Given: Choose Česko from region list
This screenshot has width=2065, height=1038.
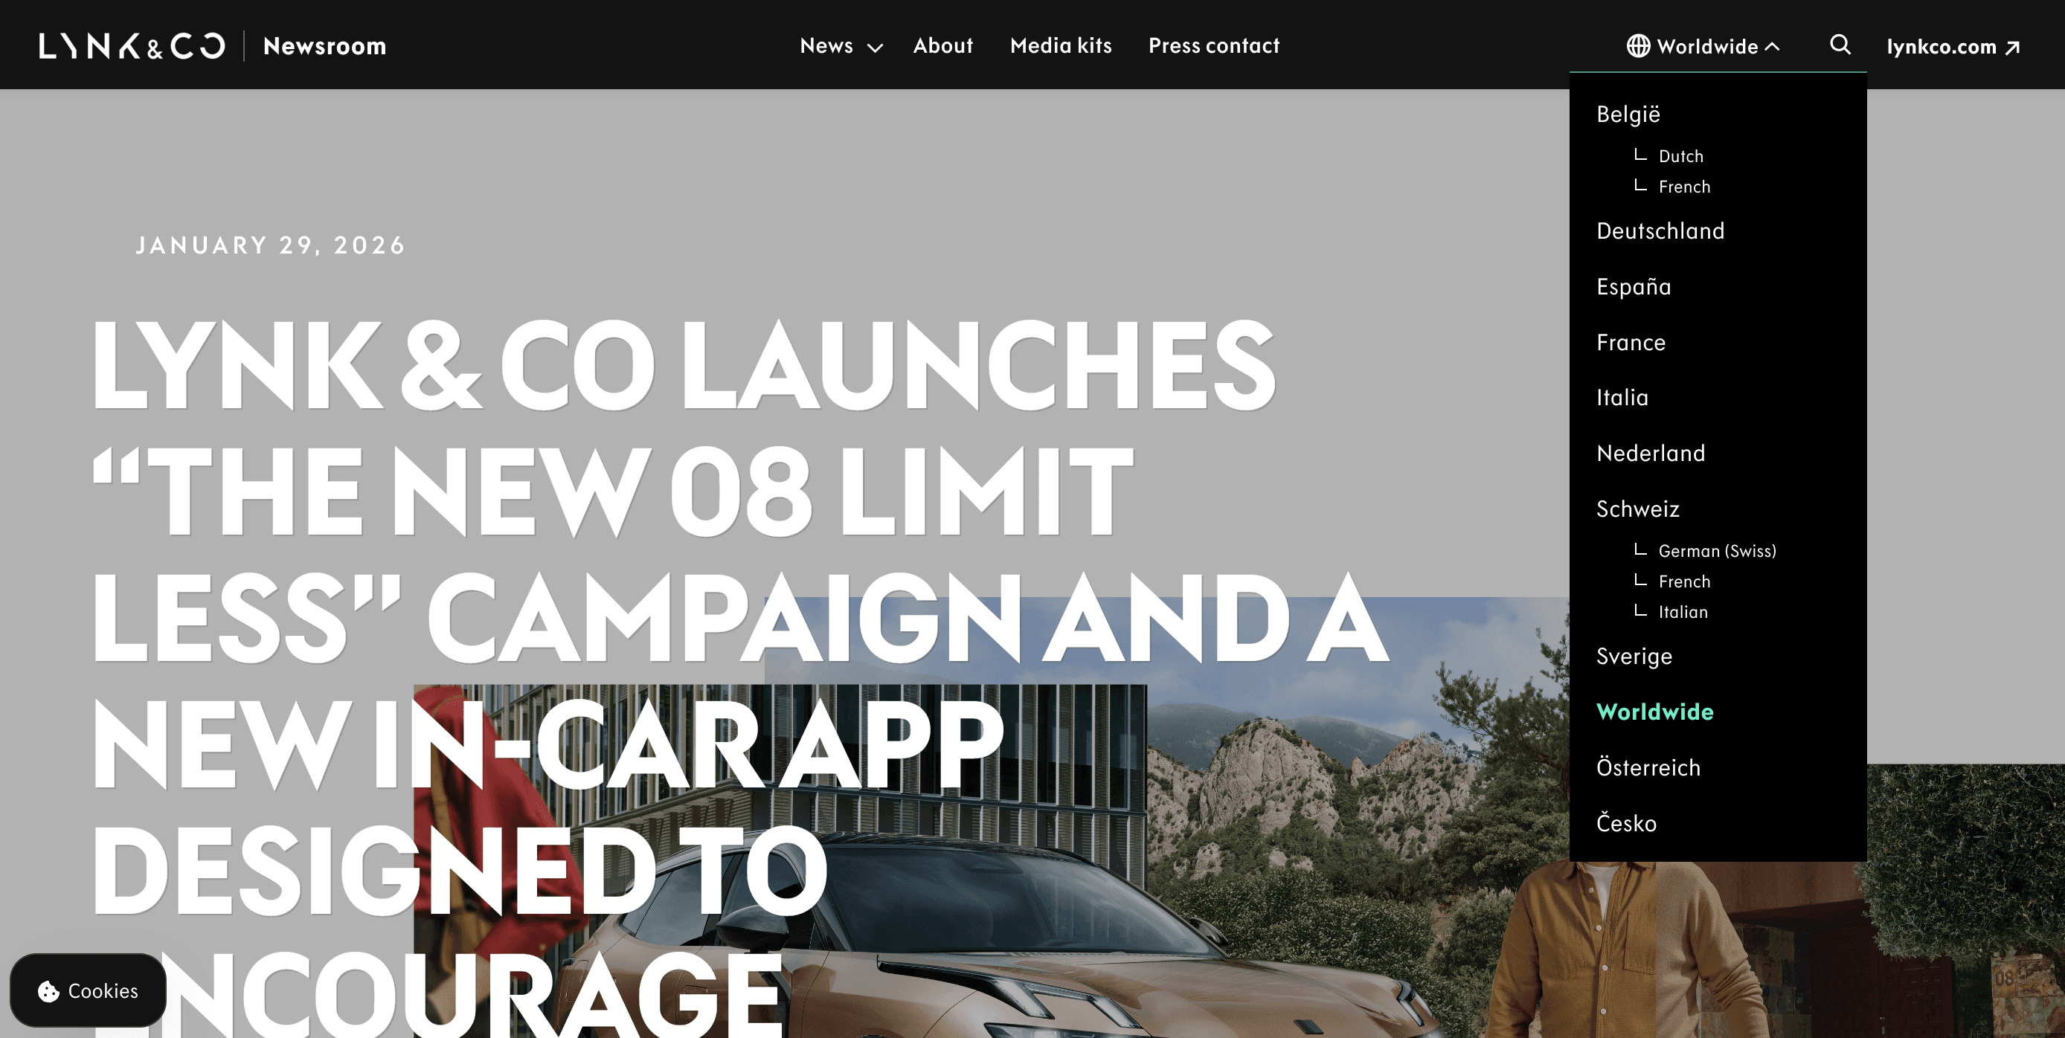Looking at the screenshot, I should pyautogui.click(x=1625, y=822).
